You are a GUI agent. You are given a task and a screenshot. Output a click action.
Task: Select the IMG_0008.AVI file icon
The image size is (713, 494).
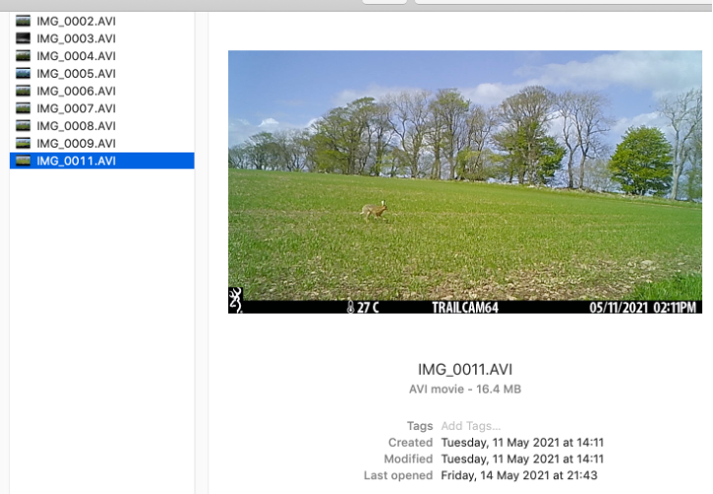24,126
